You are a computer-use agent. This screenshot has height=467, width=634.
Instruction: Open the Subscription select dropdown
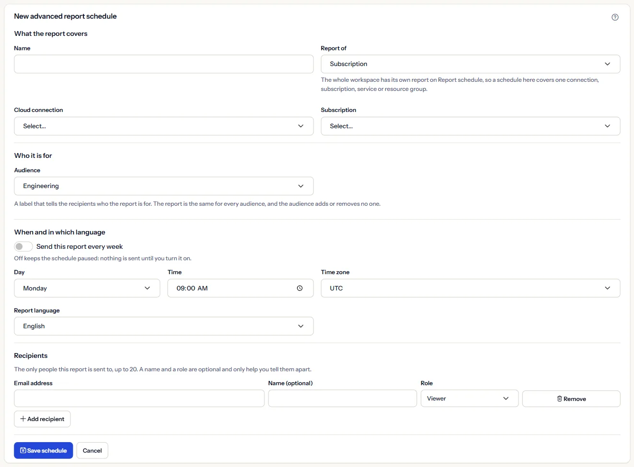(470, 126)
